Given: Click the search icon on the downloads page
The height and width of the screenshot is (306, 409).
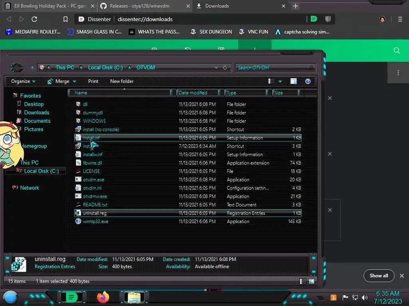Looking at the screenshot, I should [397, 51].
